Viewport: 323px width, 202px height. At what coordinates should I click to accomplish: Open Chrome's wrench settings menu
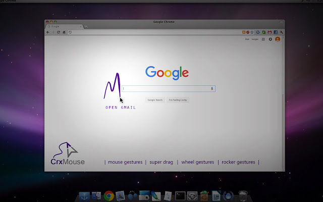282,32
